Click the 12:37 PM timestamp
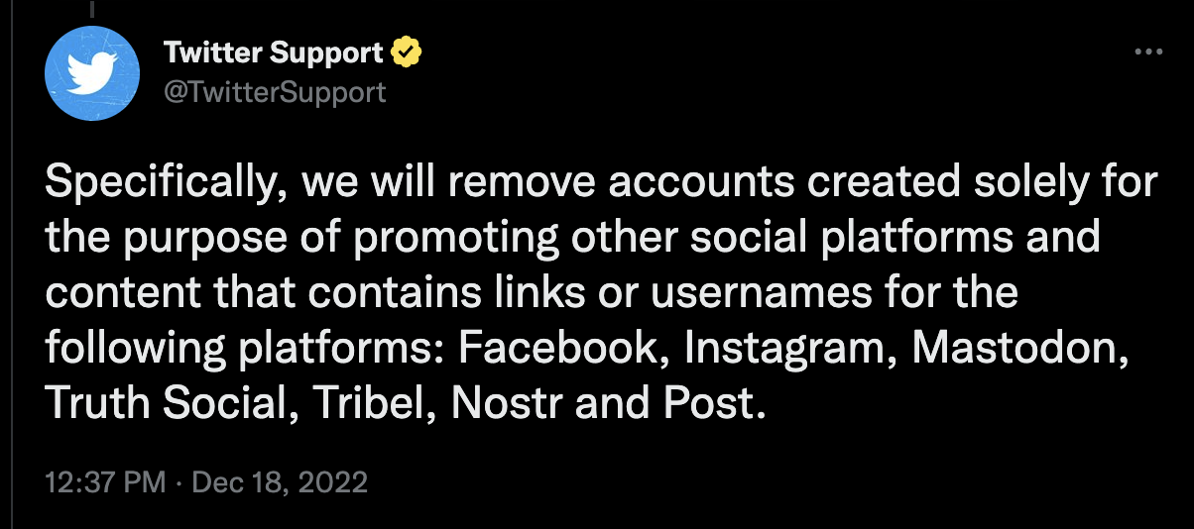 click(105, 482)
